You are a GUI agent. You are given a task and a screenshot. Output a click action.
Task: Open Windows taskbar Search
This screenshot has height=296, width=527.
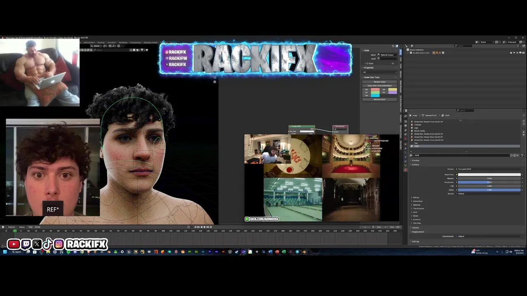[16, 252]
